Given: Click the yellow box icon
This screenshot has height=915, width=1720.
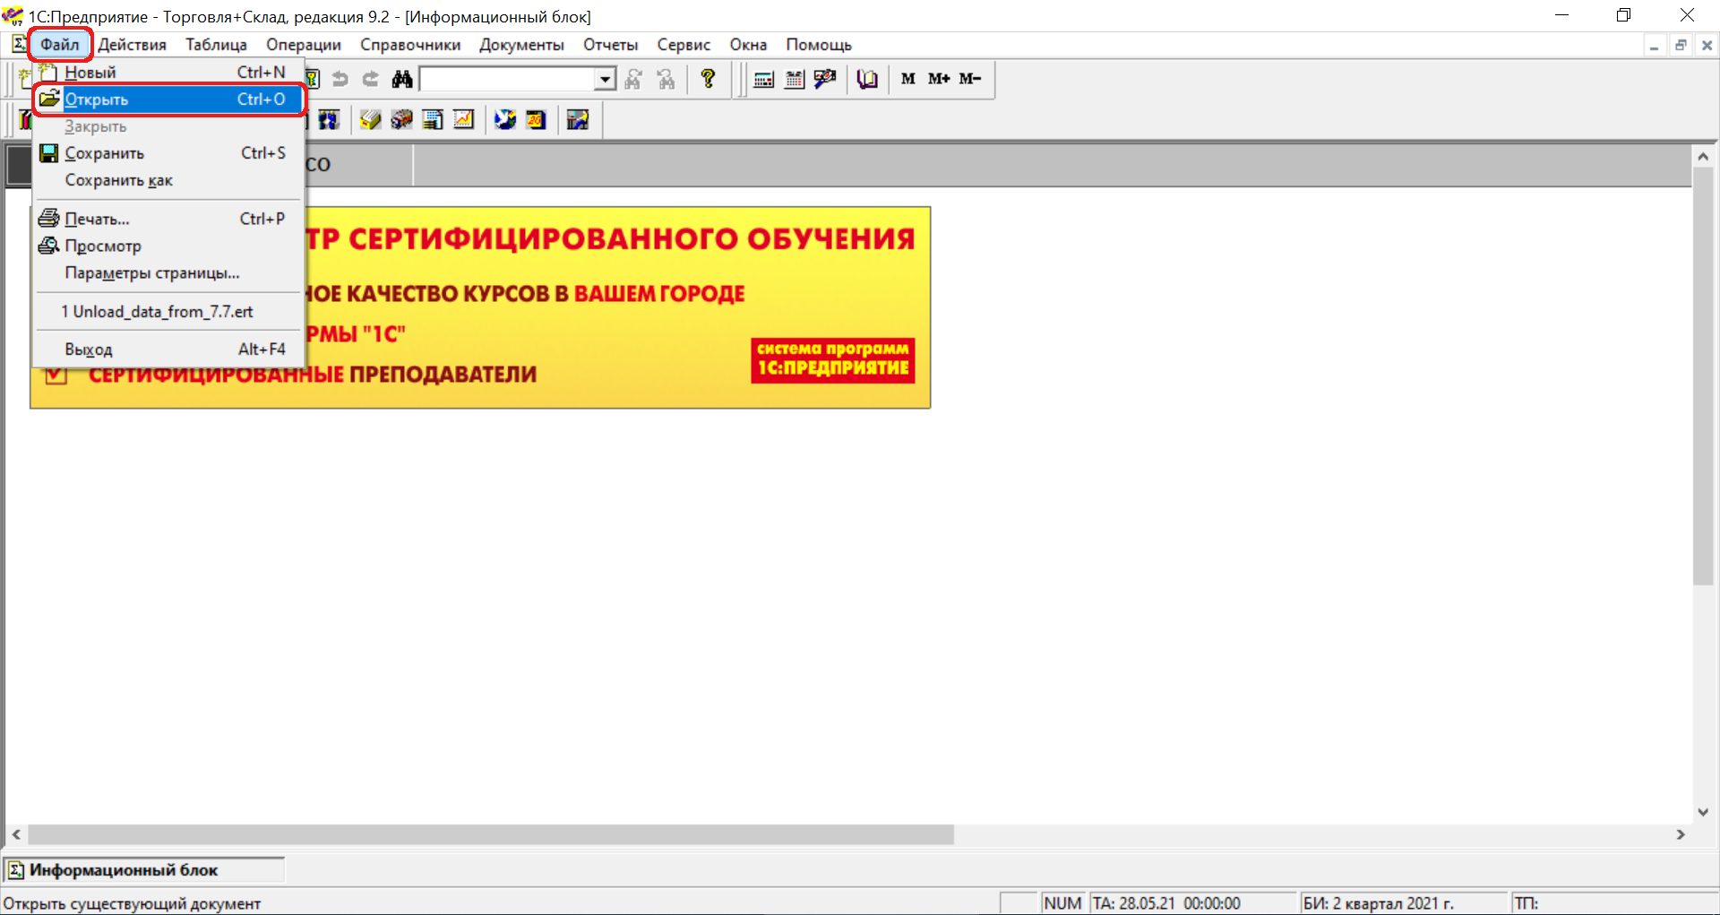Looking at the screenshot, I should tap(370, 119).
